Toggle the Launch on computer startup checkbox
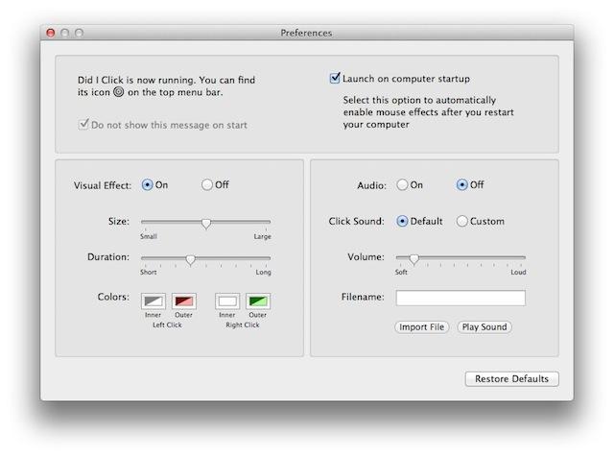Image resolution: width=614 pixels, height=457 pixels. (335, 78)
